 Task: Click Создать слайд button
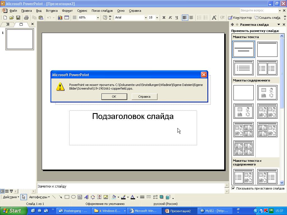coord(267,18)
